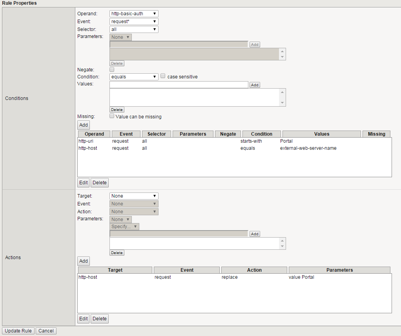The image size is (401, 336).
Task: Click the Cancel button
Action: (x=46, y=331)
